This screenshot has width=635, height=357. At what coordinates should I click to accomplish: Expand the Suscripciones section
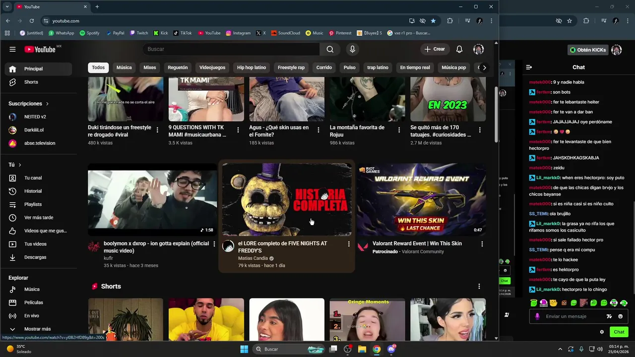tap(29, 104)
